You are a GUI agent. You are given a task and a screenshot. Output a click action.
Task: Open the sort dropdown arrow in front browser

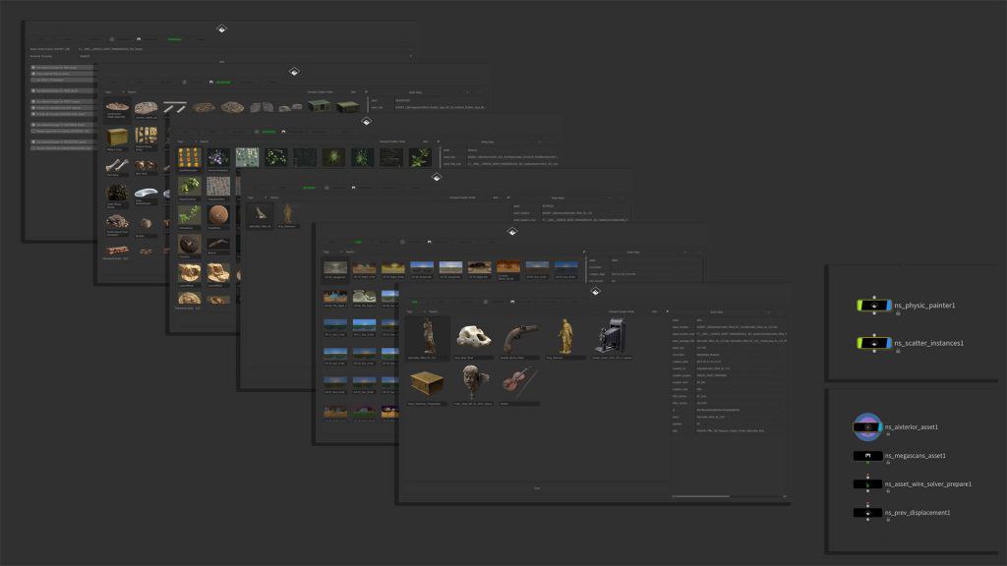(x=667, y=311)
